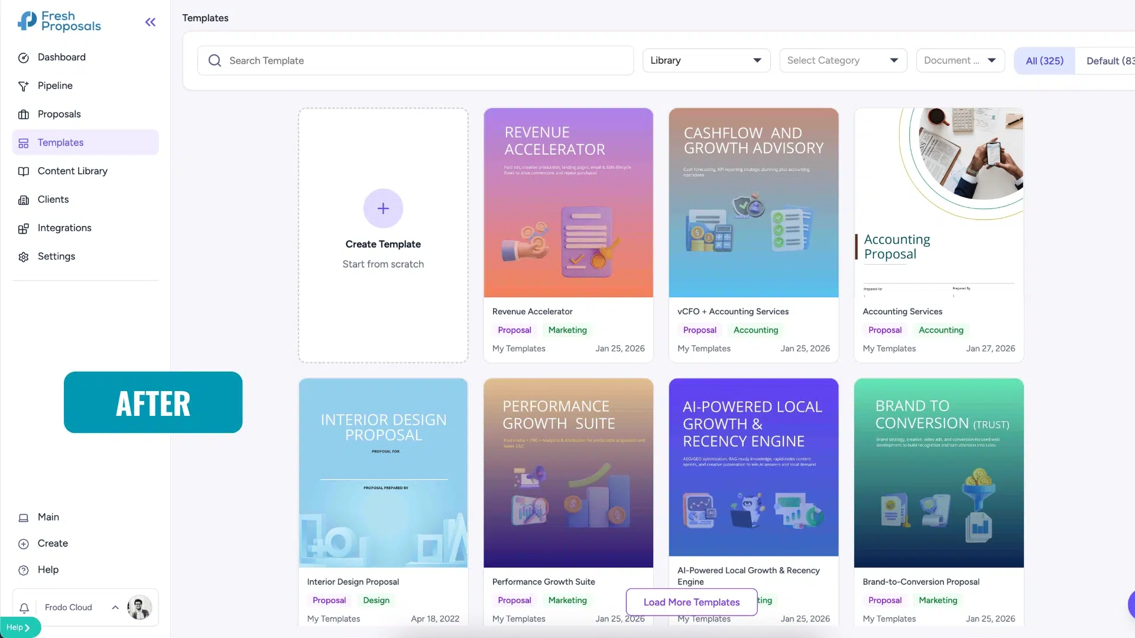
Task: Open the Library dropdown
Action: point(706,60)
